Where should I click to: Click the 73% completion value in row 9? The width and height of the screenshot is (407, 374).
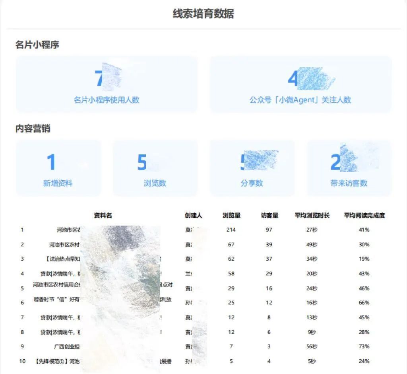pyautogui.click(x=364, y=347)
